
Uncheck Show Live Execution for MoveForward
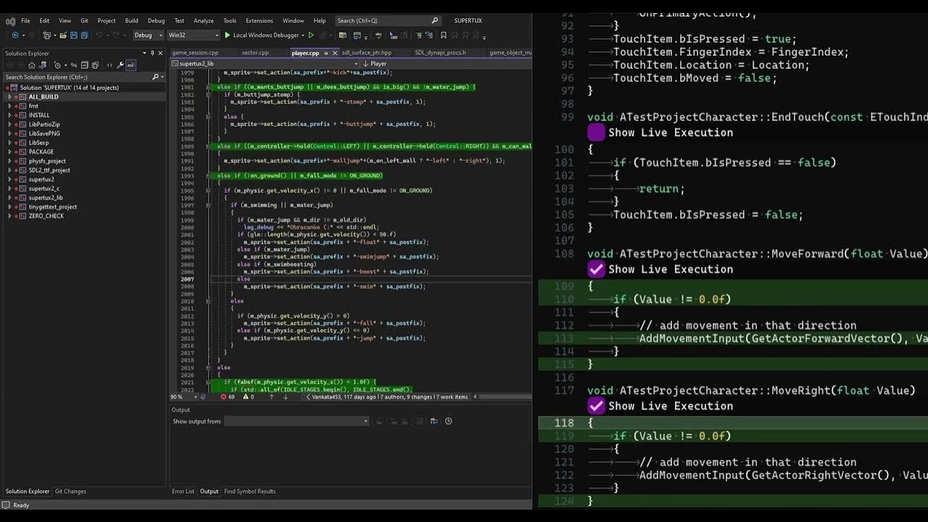596,269
